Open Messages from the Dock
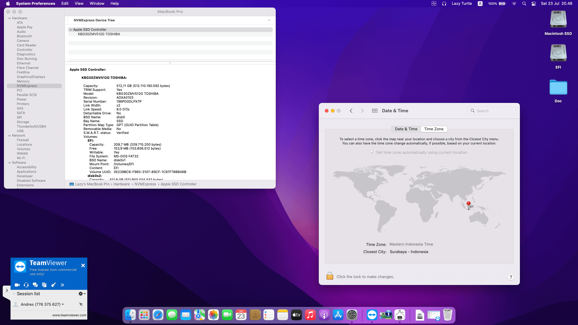Screen dimensions: 578x325 pos(172,315)
